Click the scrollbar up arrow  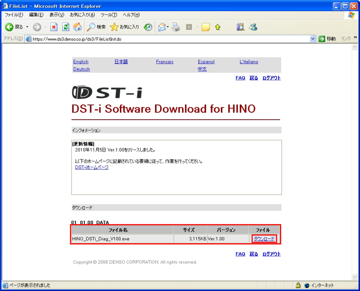[x=354, y=47]
